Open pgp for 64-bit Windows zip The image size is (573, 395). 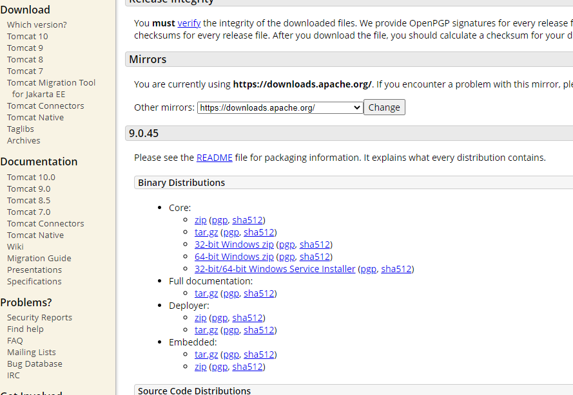287,257
